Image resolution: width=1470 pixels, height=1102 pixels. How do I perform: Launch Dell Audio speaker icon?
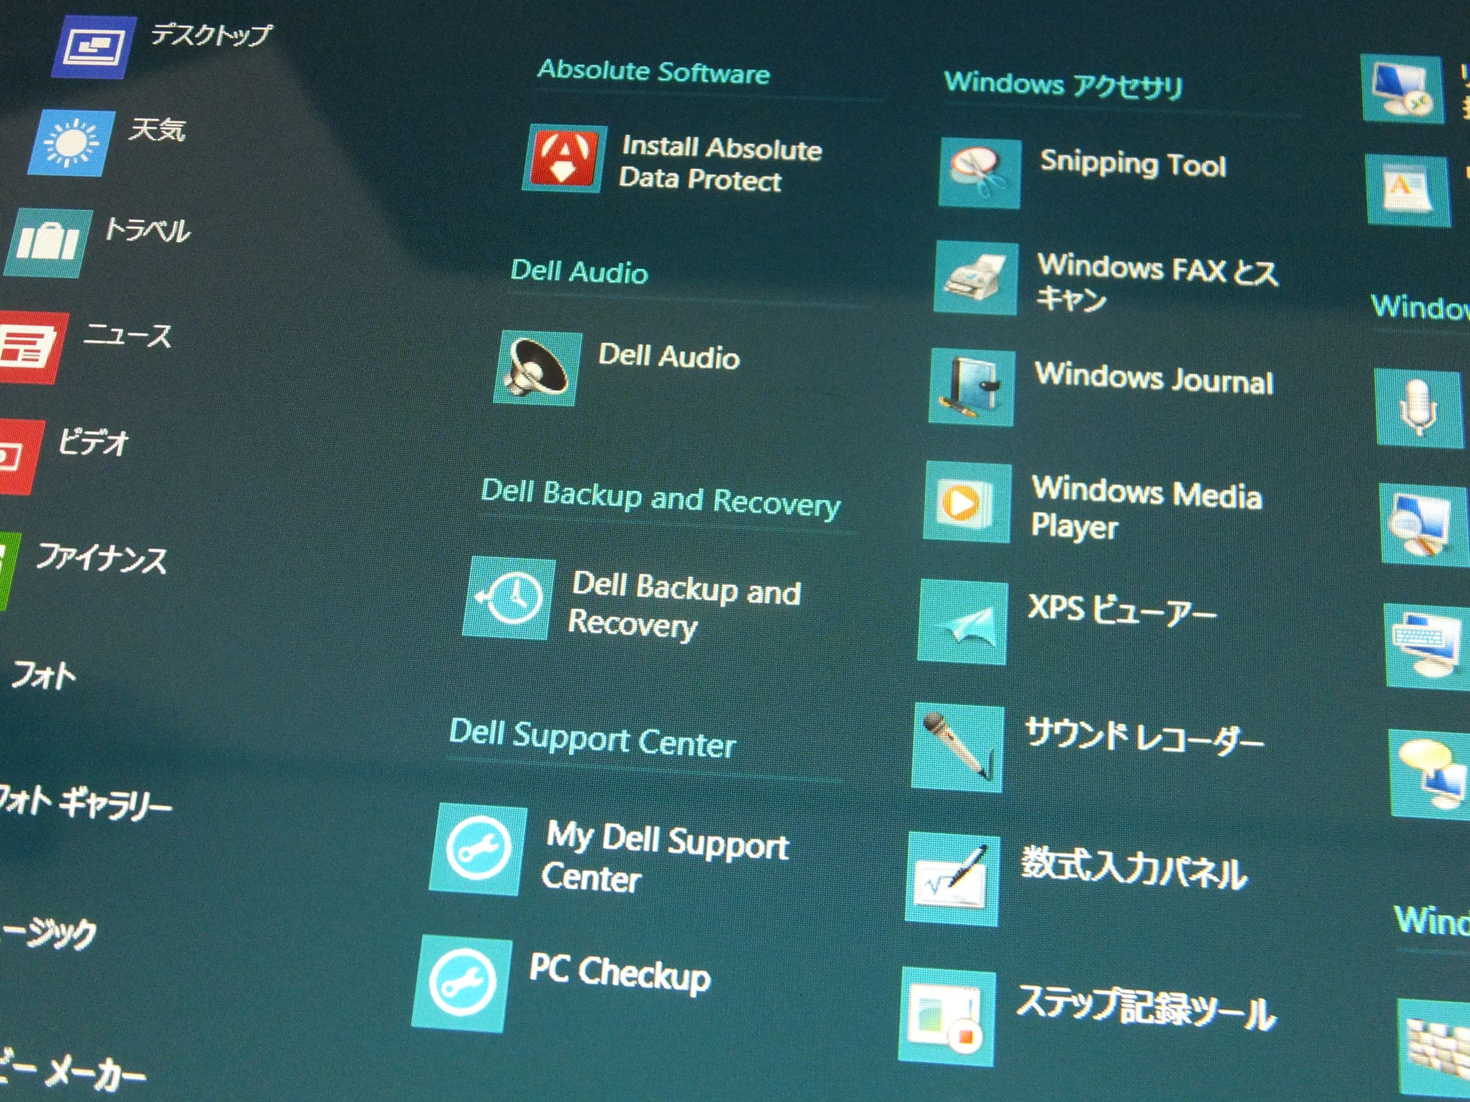[538, 368]
